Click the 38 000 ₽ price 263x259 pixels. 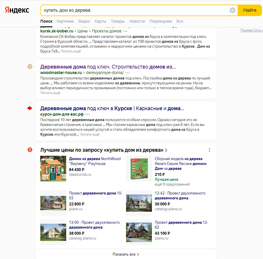coord(77,233)
